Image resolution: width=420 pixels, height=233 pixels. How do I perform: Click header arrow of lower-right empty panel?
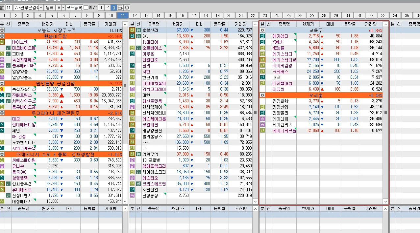click(385, 209)
